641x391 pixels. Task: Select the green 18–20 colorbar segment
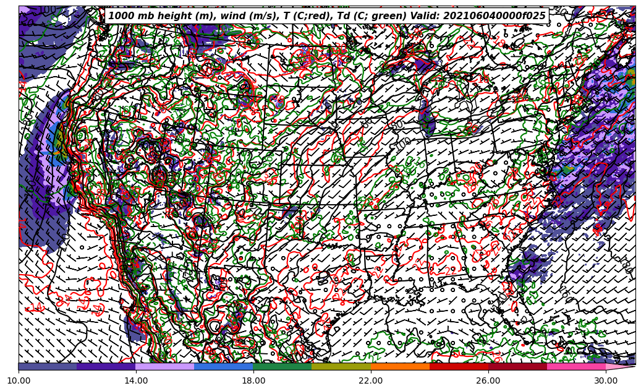click(x=282, y=366)
